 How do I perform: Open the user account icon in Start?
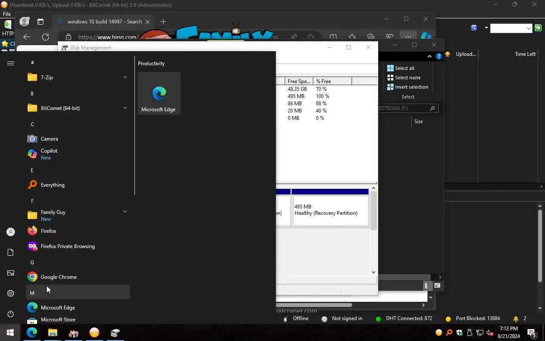pyautogui.click(x=11, y=232)
